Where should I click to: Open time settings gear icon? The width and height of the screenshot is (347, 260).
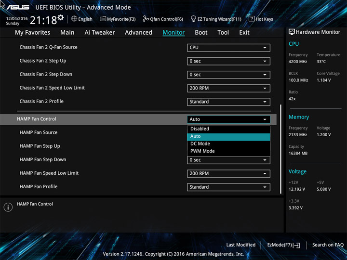(x=61, y=17)
